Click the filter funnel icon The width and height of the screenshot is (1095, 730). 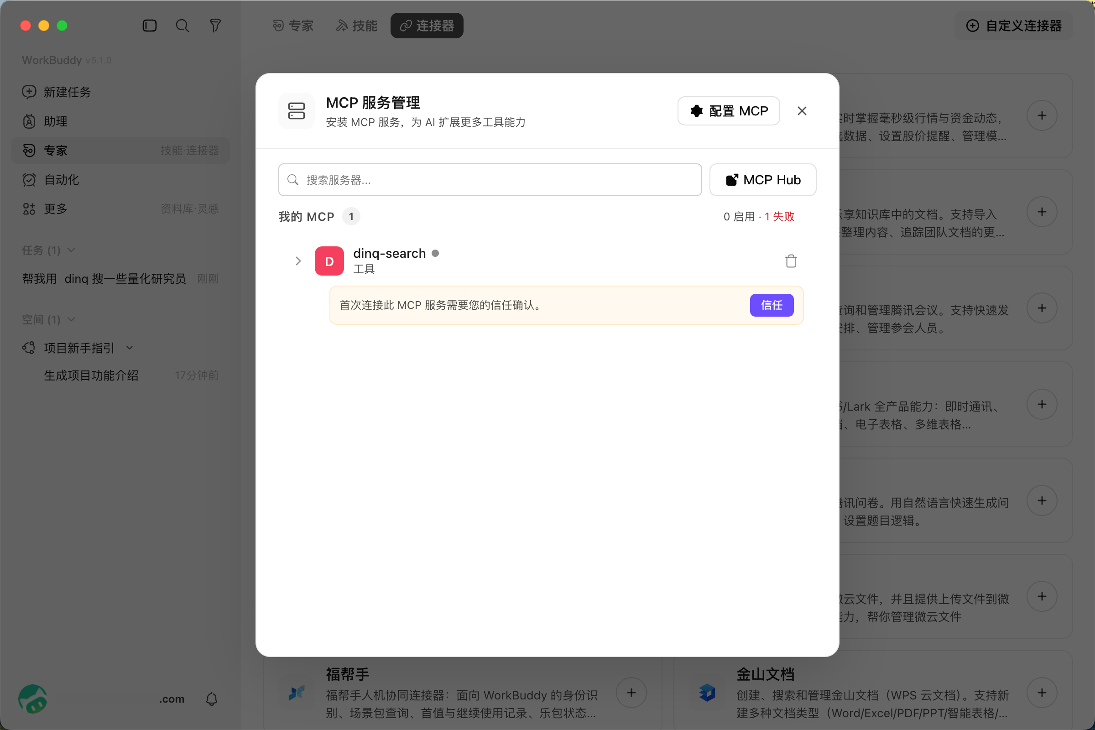[x=215, y=26]
